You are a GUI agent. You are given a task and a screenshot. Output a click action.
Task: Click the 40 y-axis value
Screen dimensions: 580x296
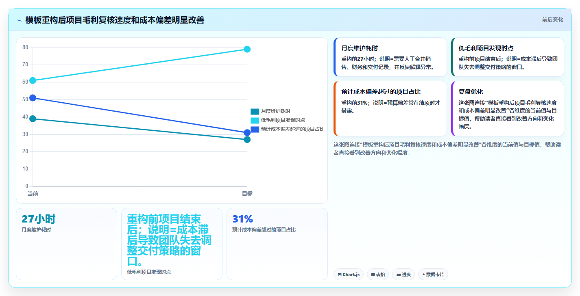pos(25,117)
